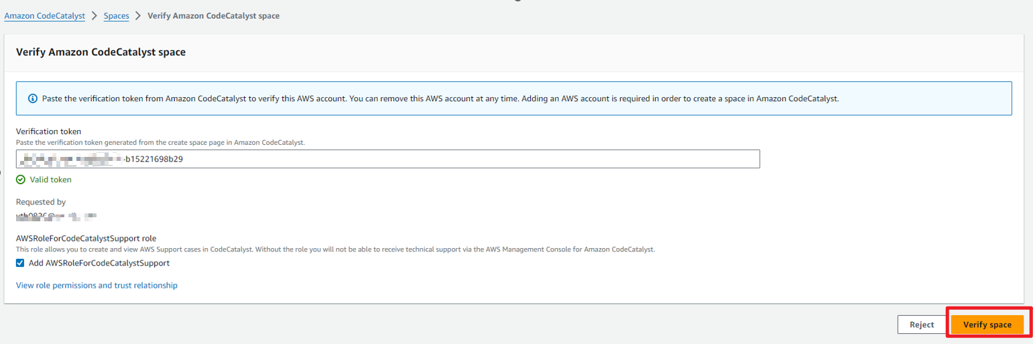Screen dimensions: 1033x344
Task: Open View role permissions and trust relationship
Action: [97, 285]
